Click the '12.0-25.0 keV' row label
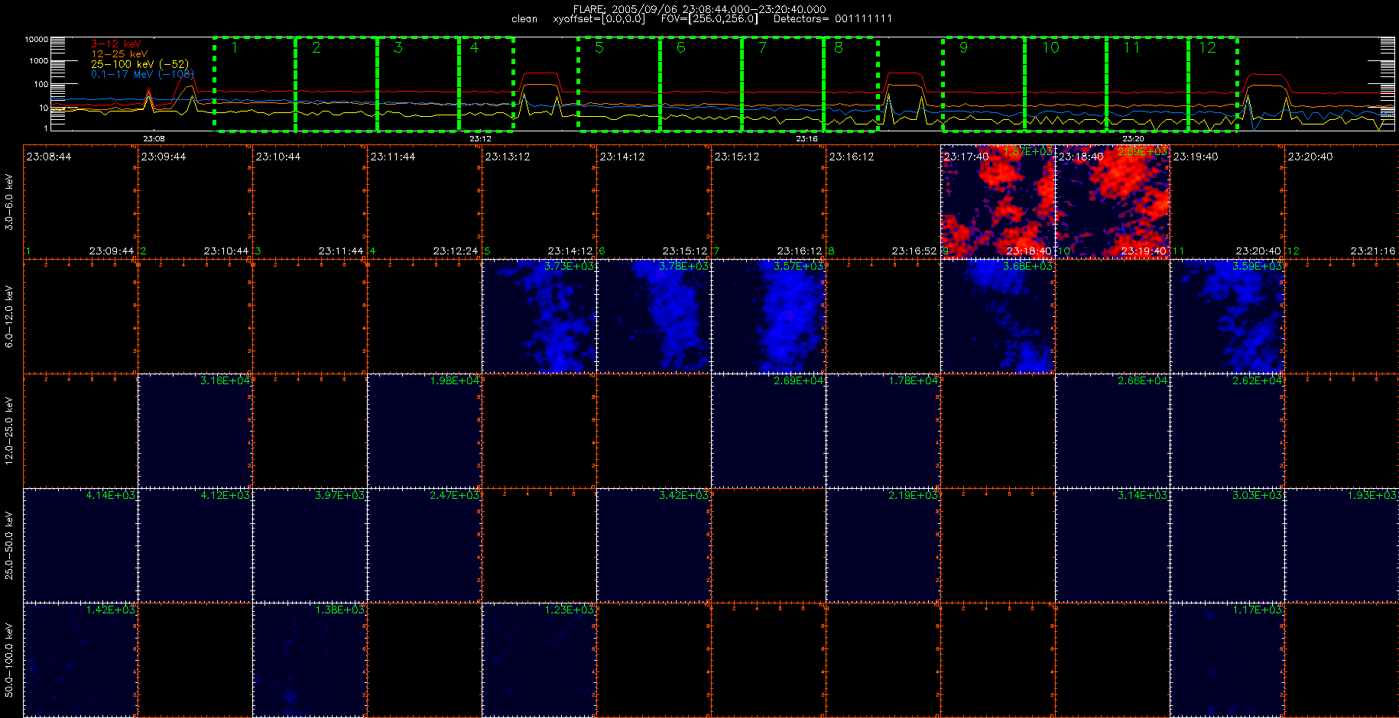 pos(9,431)
